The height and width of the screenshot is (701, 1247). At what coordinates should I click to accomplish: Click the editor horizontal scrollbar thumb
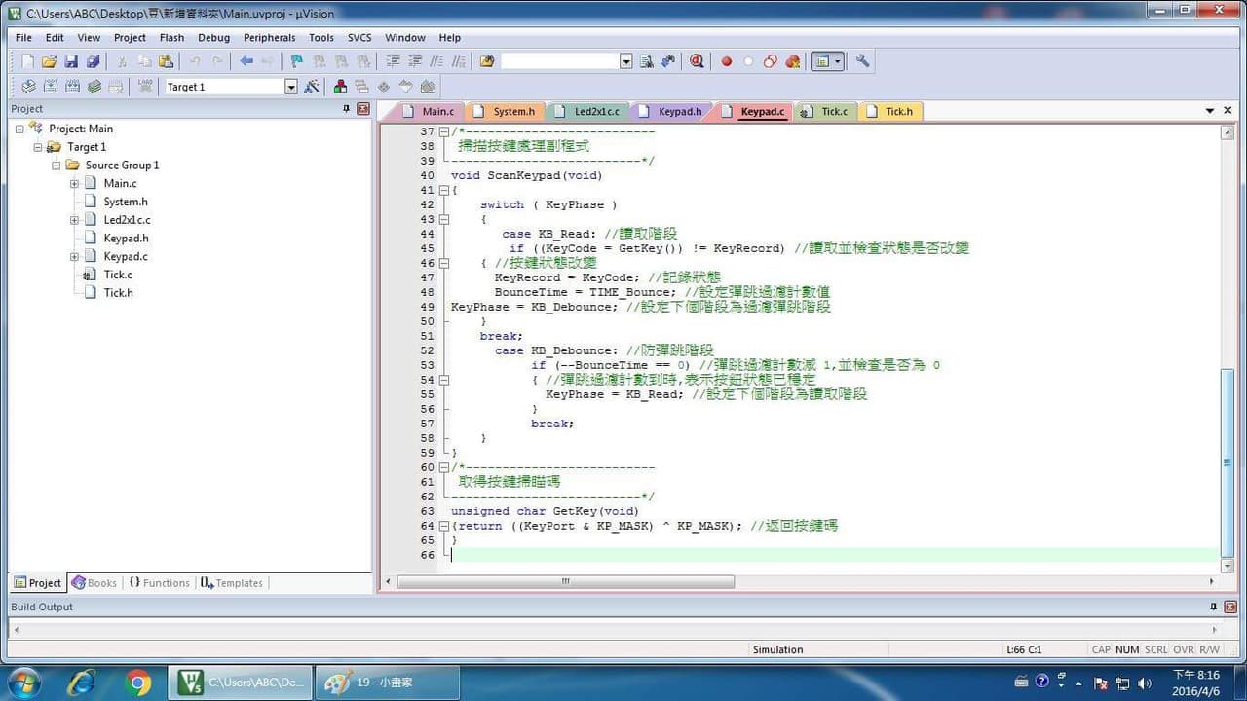pyautogui.click(x=566, y=581)
